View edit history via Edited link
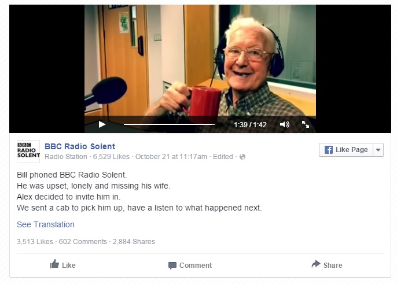Viewport: 397px width, 284px height. tap(223, 157)
